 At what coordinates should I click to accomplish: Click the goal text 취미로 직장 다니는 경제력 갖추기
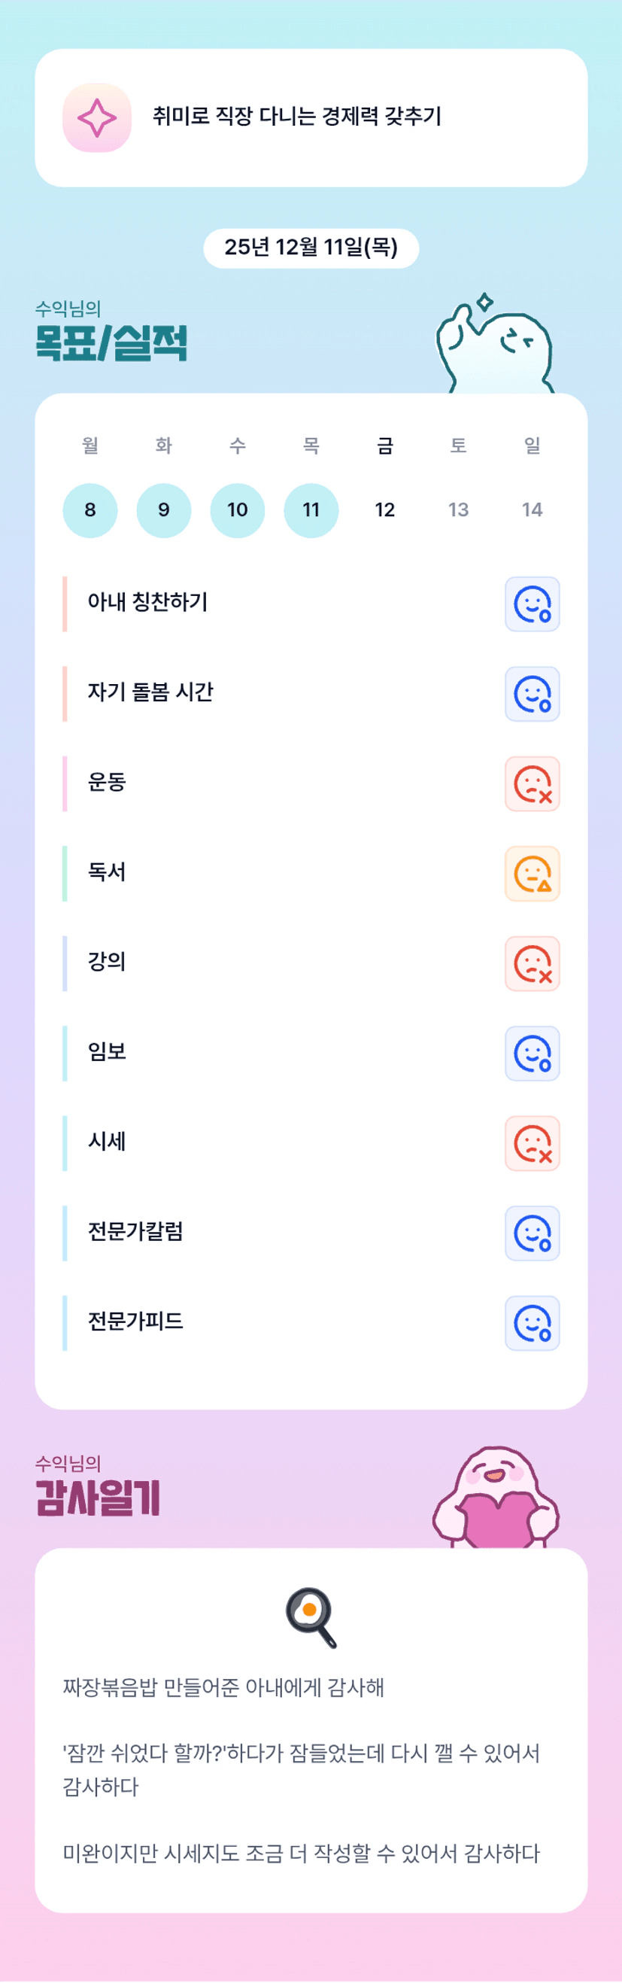(x=297, y=117)
